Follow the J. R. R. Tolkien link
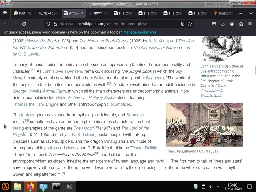This screenshot has width=256, height=192. click(x=81, y=135)
